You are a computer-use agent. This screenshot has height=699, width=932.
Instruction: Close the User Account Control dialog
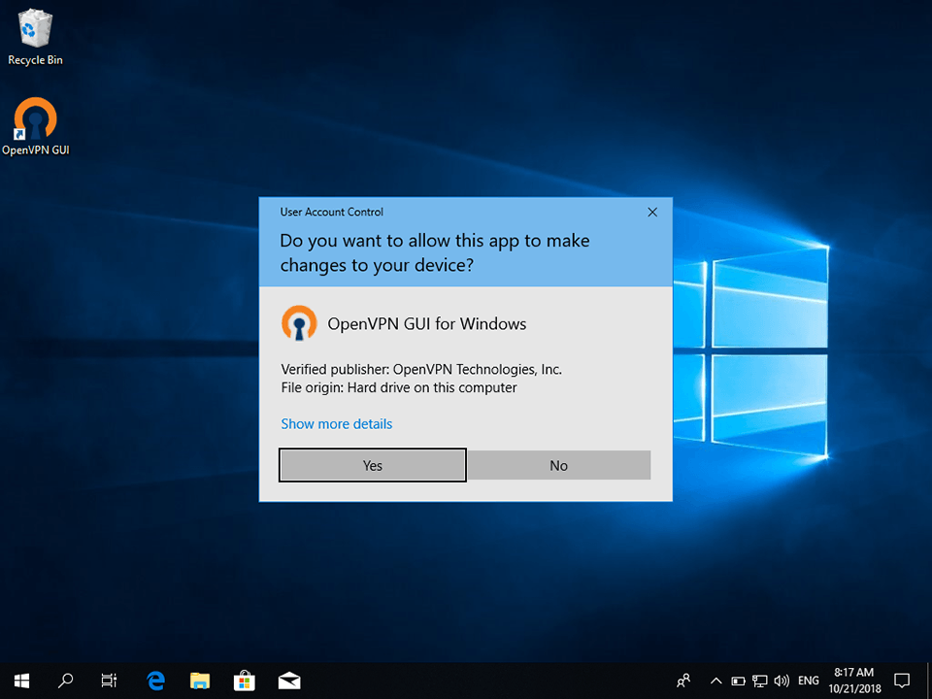pyautogui.click(x=652, y=213)
